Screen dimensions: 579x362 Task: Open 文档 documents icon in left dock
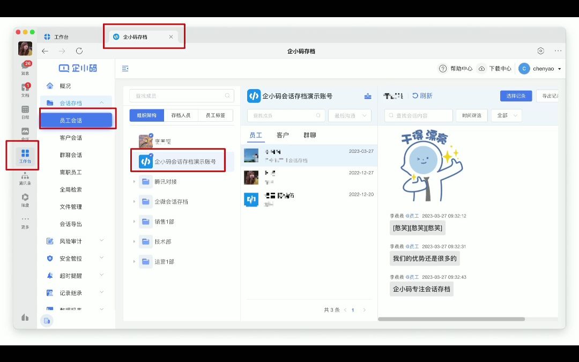pyautogui.click(x=24, y=90)
